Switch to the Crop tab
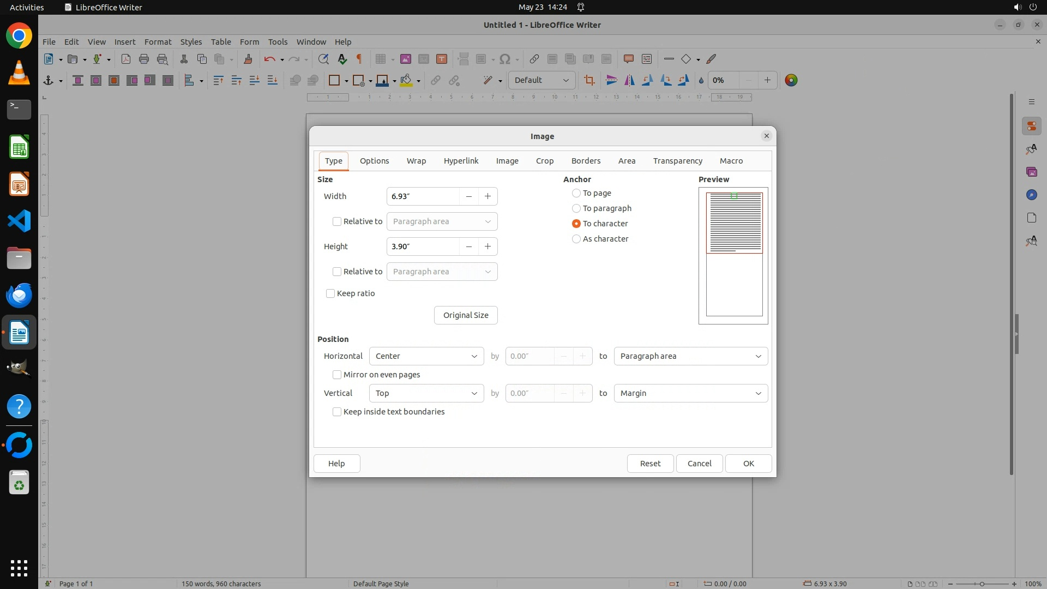The image size is (1047, 589). pos(544,161)
